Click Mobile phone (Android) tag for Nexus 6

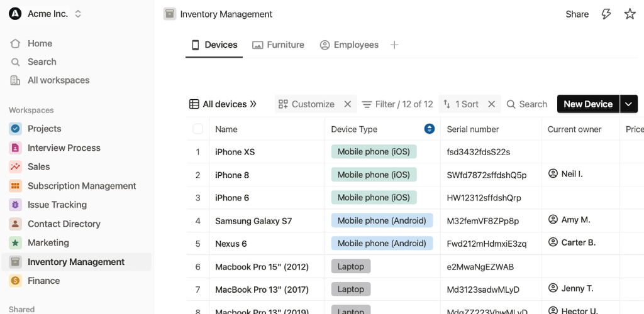tap(382, 244)
